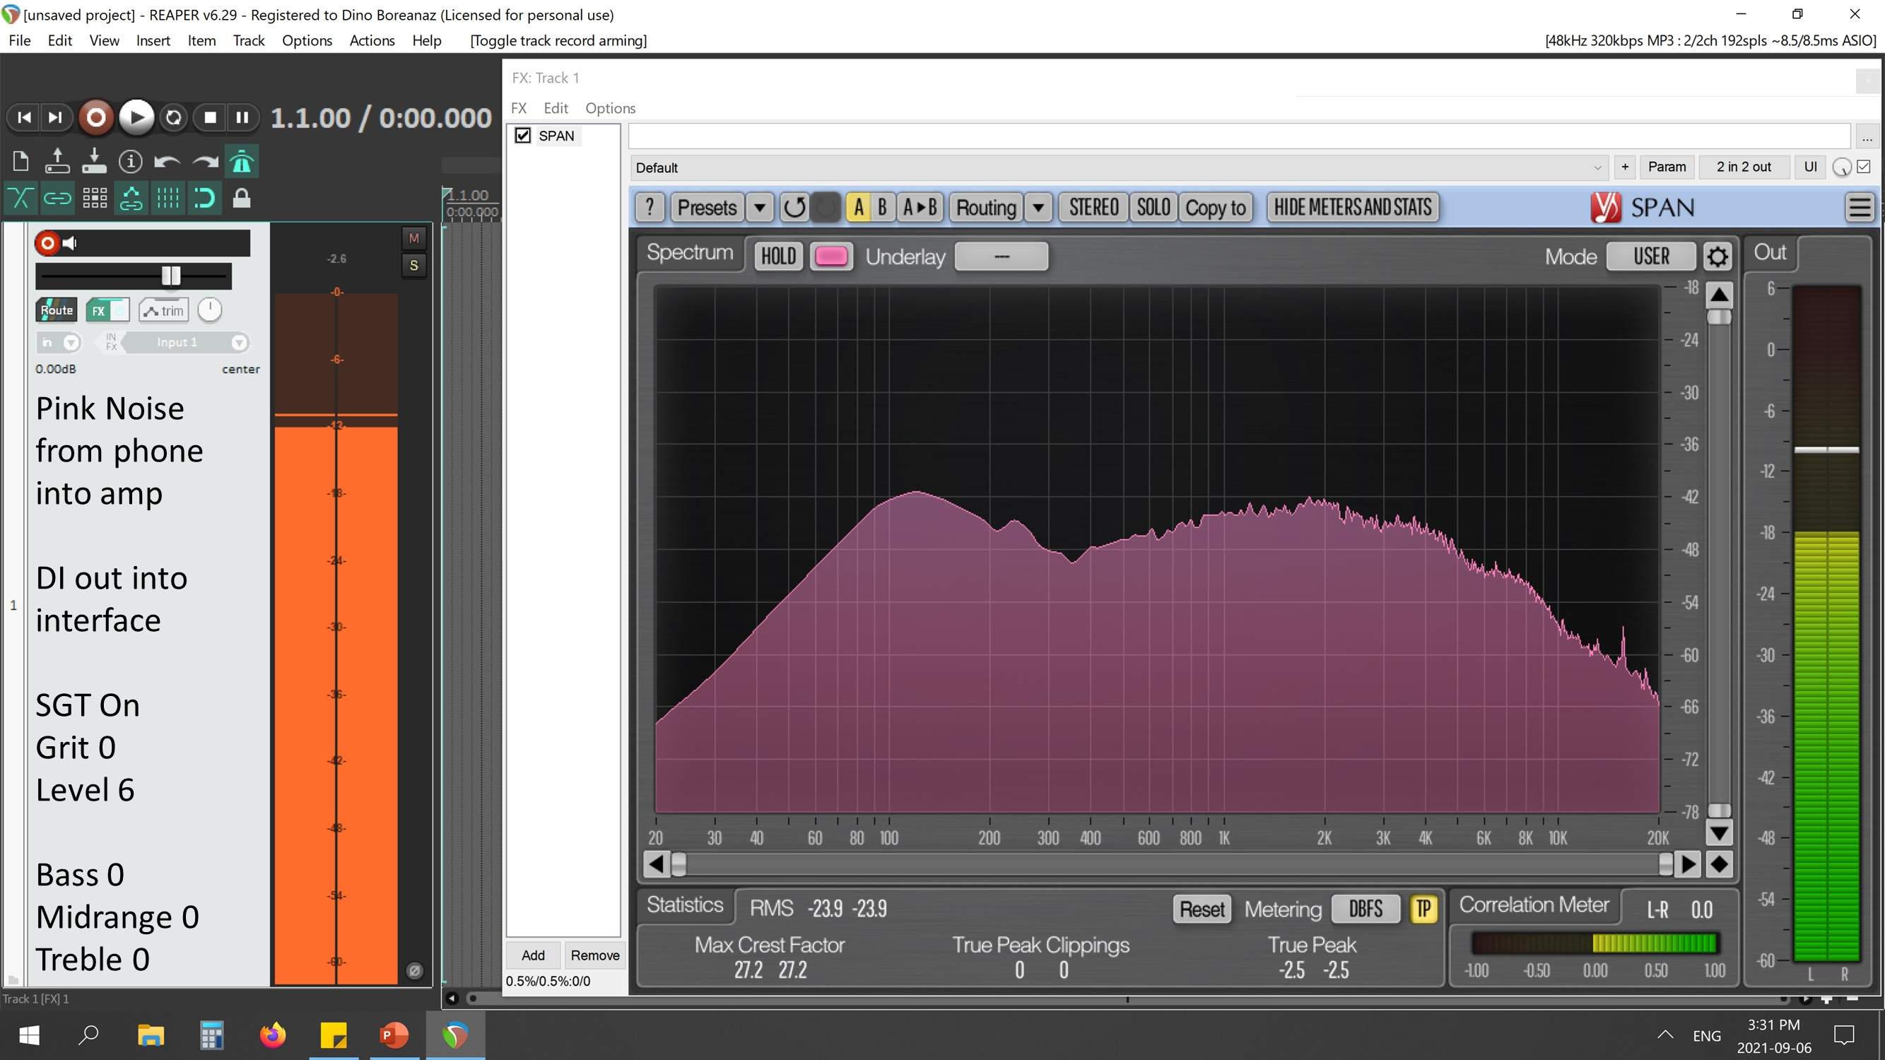
Task: Click the Add FX button
Action: (533, 955)
